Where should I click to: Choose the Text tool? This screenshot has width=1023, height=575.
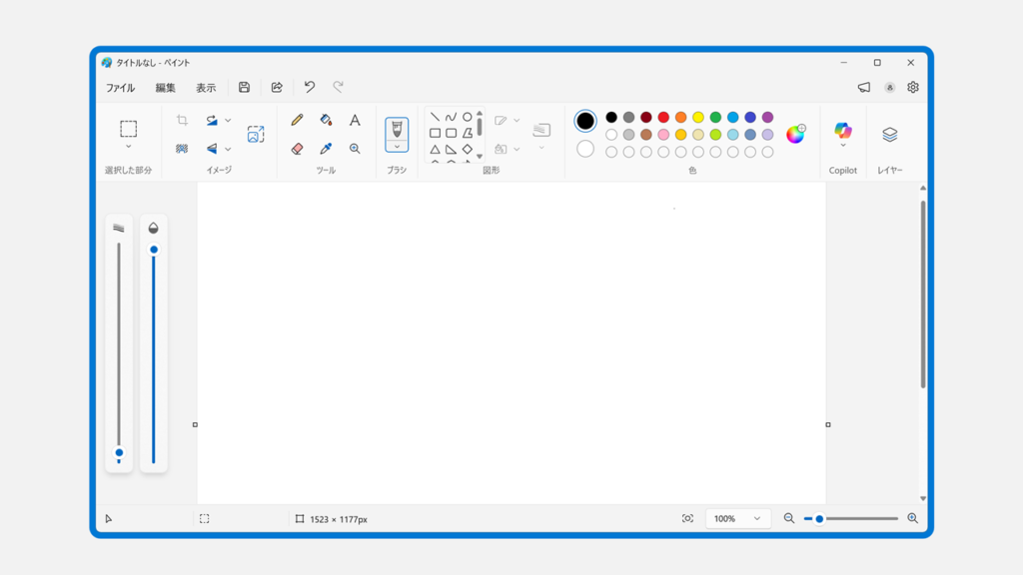click(355, 120)
